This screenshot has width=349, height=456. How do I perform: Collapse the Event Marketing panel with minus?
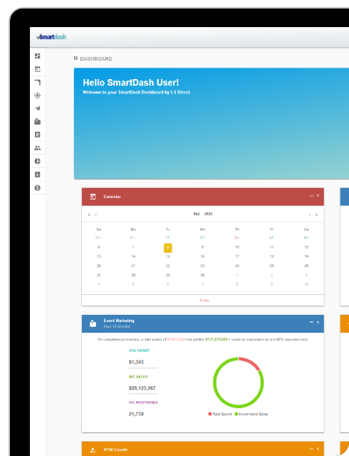pyautogui.click(x=311, y=322)
